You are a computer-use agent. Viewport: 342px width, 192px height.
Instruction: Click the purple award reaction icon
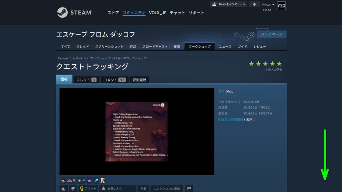click(89, 181)
